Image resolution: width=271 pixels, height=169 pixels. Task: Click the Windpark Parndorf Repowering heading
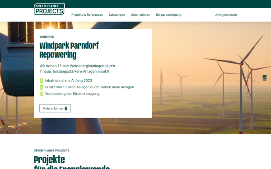click(69, 50)
